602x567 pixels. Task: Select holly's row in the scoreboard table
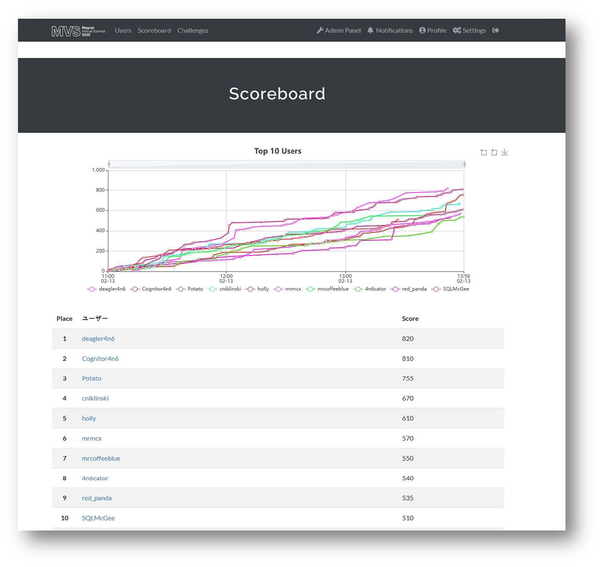tap(89, 418)
